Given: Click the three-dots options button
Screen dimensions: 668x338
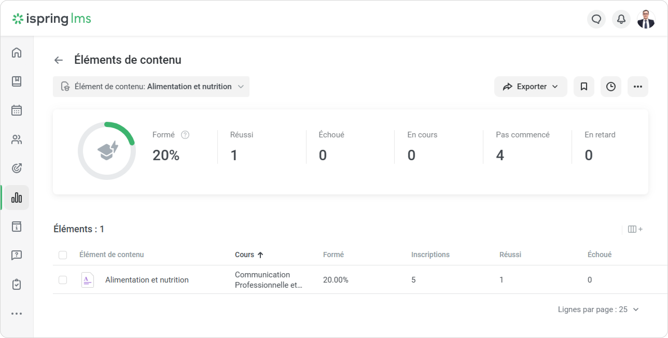Looking at the screenshot, I should (x=638, y=87).
